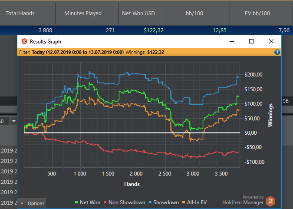Click the red Non Showdown legend marker
The image size is (293, 209).
point(105,202)
